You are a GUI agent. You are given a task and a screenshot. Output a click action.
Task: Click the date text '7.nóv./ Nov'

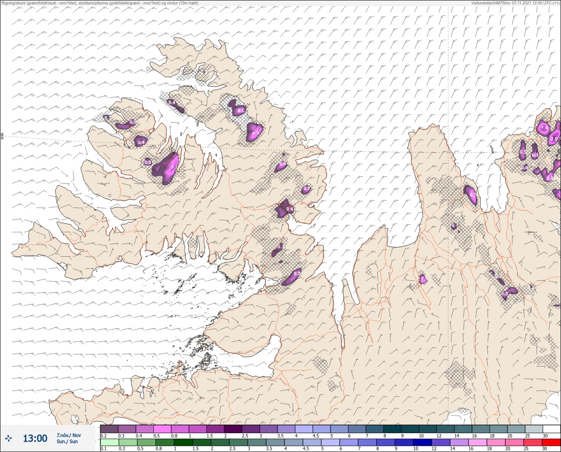tap(69, 435)
